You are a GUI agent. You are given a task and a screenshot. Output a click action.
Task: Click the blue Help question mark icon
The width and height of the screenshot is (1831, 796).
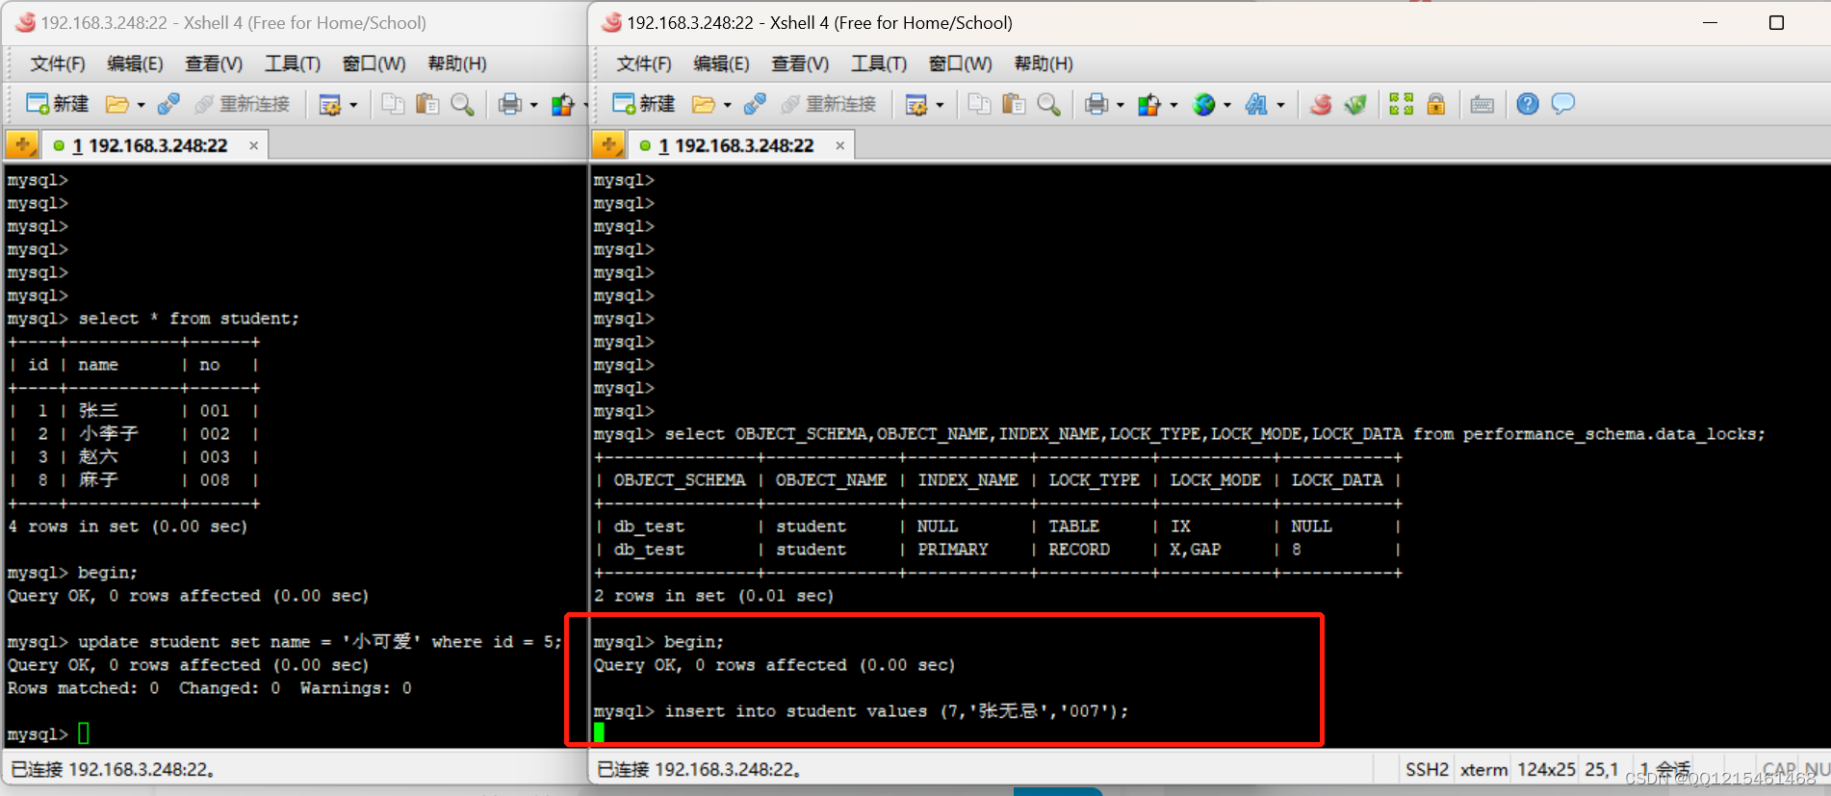click(x=1528, y=104)
